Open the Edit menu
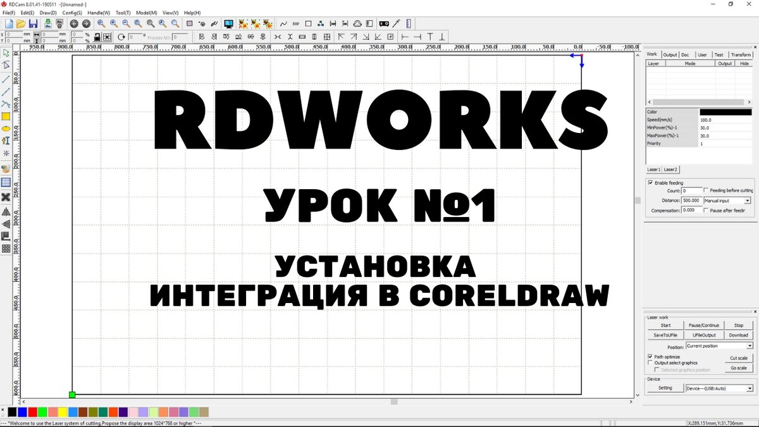 click(27, 13)
